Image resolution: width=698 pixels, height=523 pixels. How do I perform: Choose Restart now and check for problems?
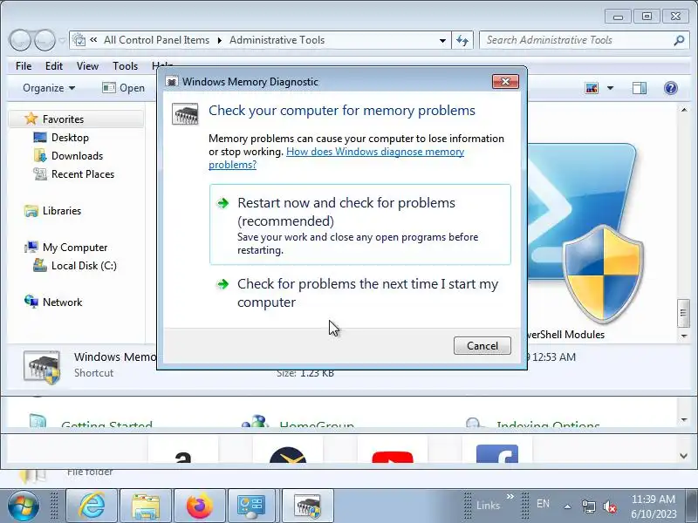tap(360, 225)
